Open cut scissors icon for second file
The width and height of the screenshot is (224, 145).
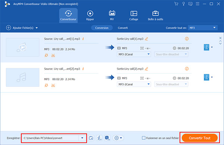coord(53,86)
